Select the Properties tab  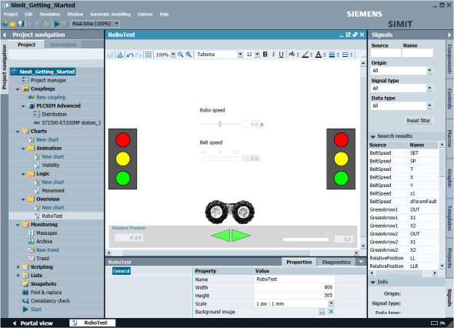(x=299, y=262)
